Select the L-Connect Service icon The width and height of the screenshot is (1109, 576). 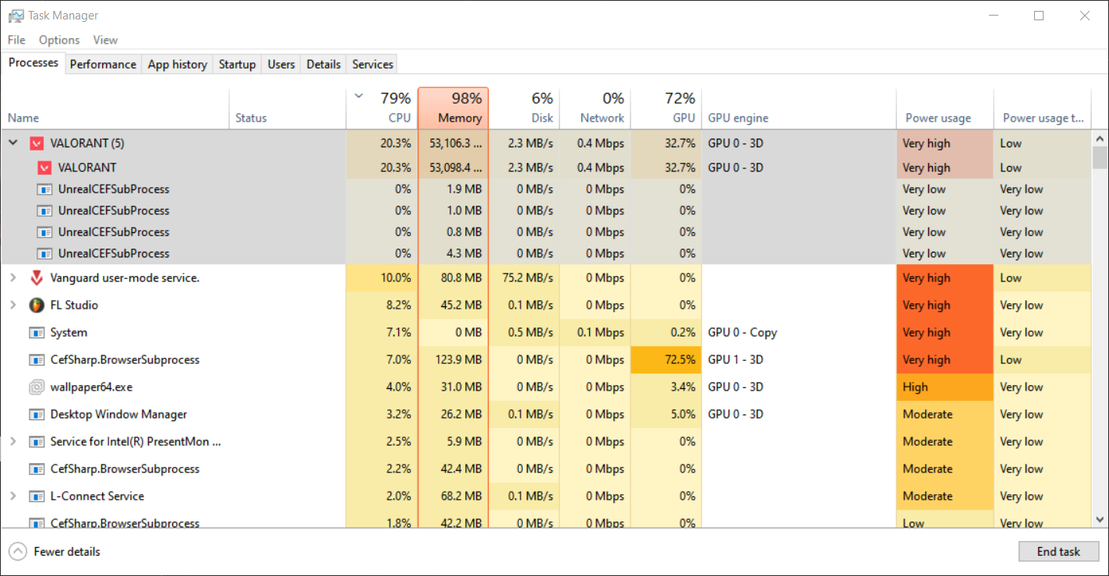click(37, 496)
